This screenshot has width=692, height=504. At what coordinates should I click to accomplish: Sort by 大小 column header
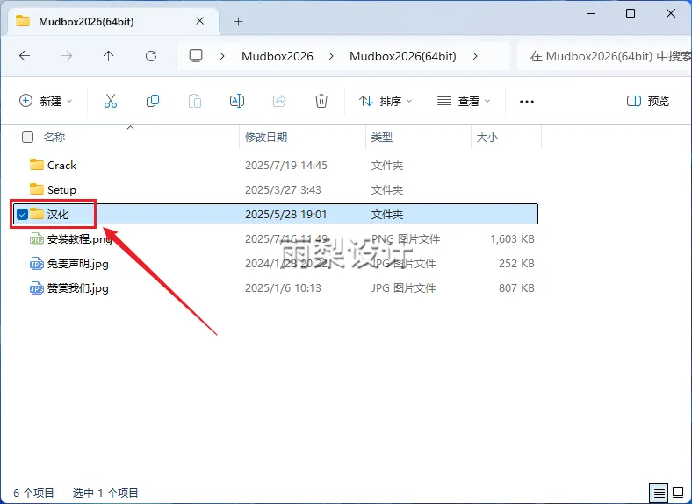pos(487,138)
